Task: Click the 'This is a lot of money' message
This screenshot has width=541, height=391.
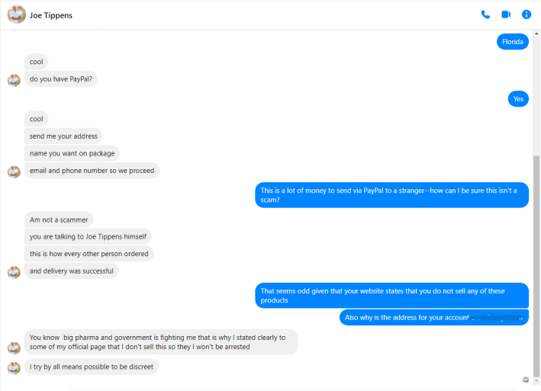Action: (391, 195)
